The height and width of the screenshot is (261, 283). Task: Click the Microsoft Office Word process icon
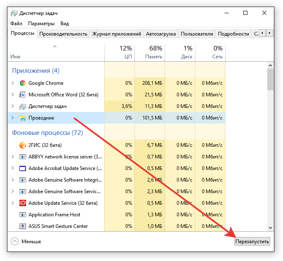tap(23, 95)
